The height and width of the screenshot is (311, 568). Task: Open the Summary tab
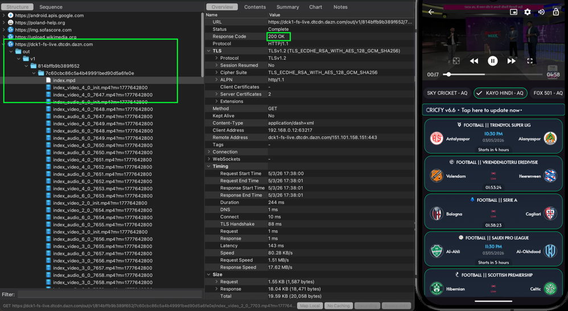pos(287,7)
